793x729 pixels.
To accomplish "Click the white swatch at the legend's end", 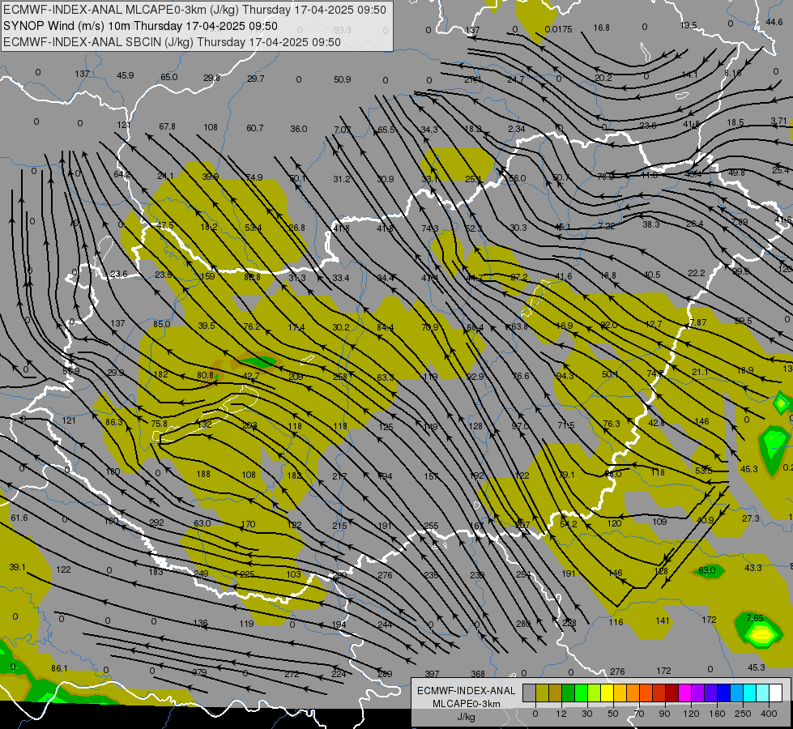I will 775,693.
